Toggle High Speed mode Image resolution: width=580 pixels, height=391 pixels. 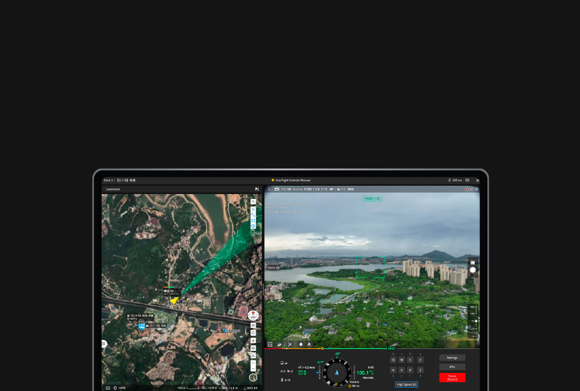(407, 385)
